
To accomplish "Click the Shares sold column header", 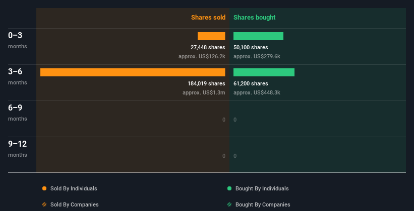I will point(208,18).
